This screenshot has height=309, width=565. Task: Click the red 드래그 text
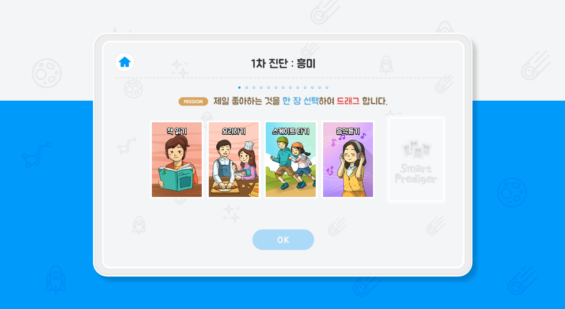[x=348, y=101]
